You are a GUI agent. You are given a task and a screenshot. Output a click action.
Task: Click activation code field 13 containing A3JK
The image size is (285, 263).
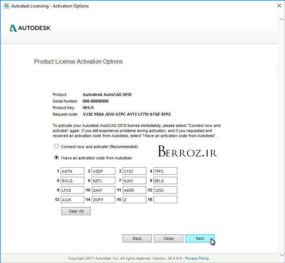pos(72,199)
